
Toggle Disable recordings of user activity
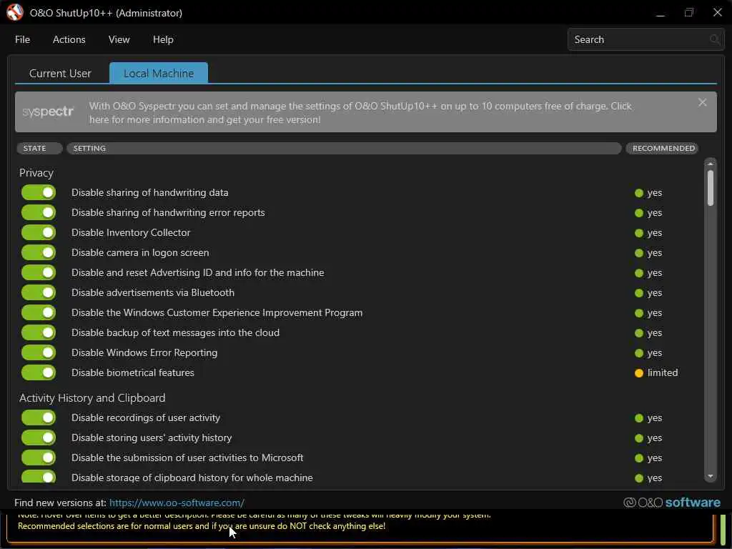tap(39, 417)
